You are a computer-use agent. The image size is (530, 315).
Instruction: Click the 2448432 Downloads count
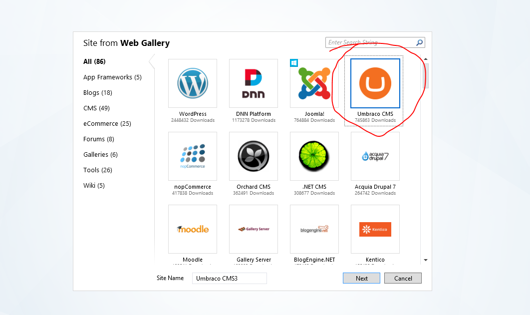pyautogui.click(x=193, y=120)
